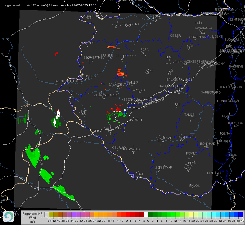Click the 'BARCS' city label
The image size is (245, 225).
pos(139,174)
